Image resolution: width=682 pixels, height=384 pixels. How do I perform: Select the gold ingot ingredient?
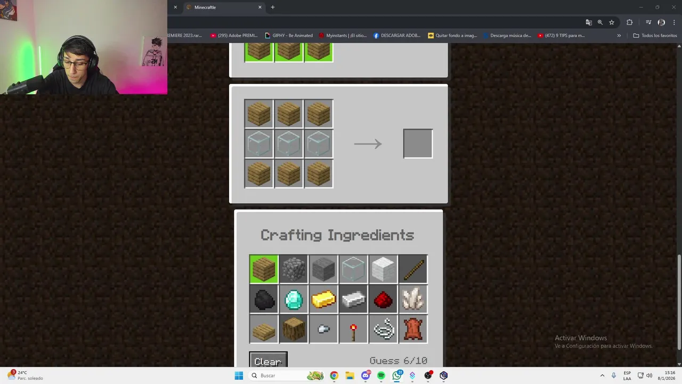click(x=323, y=299)
